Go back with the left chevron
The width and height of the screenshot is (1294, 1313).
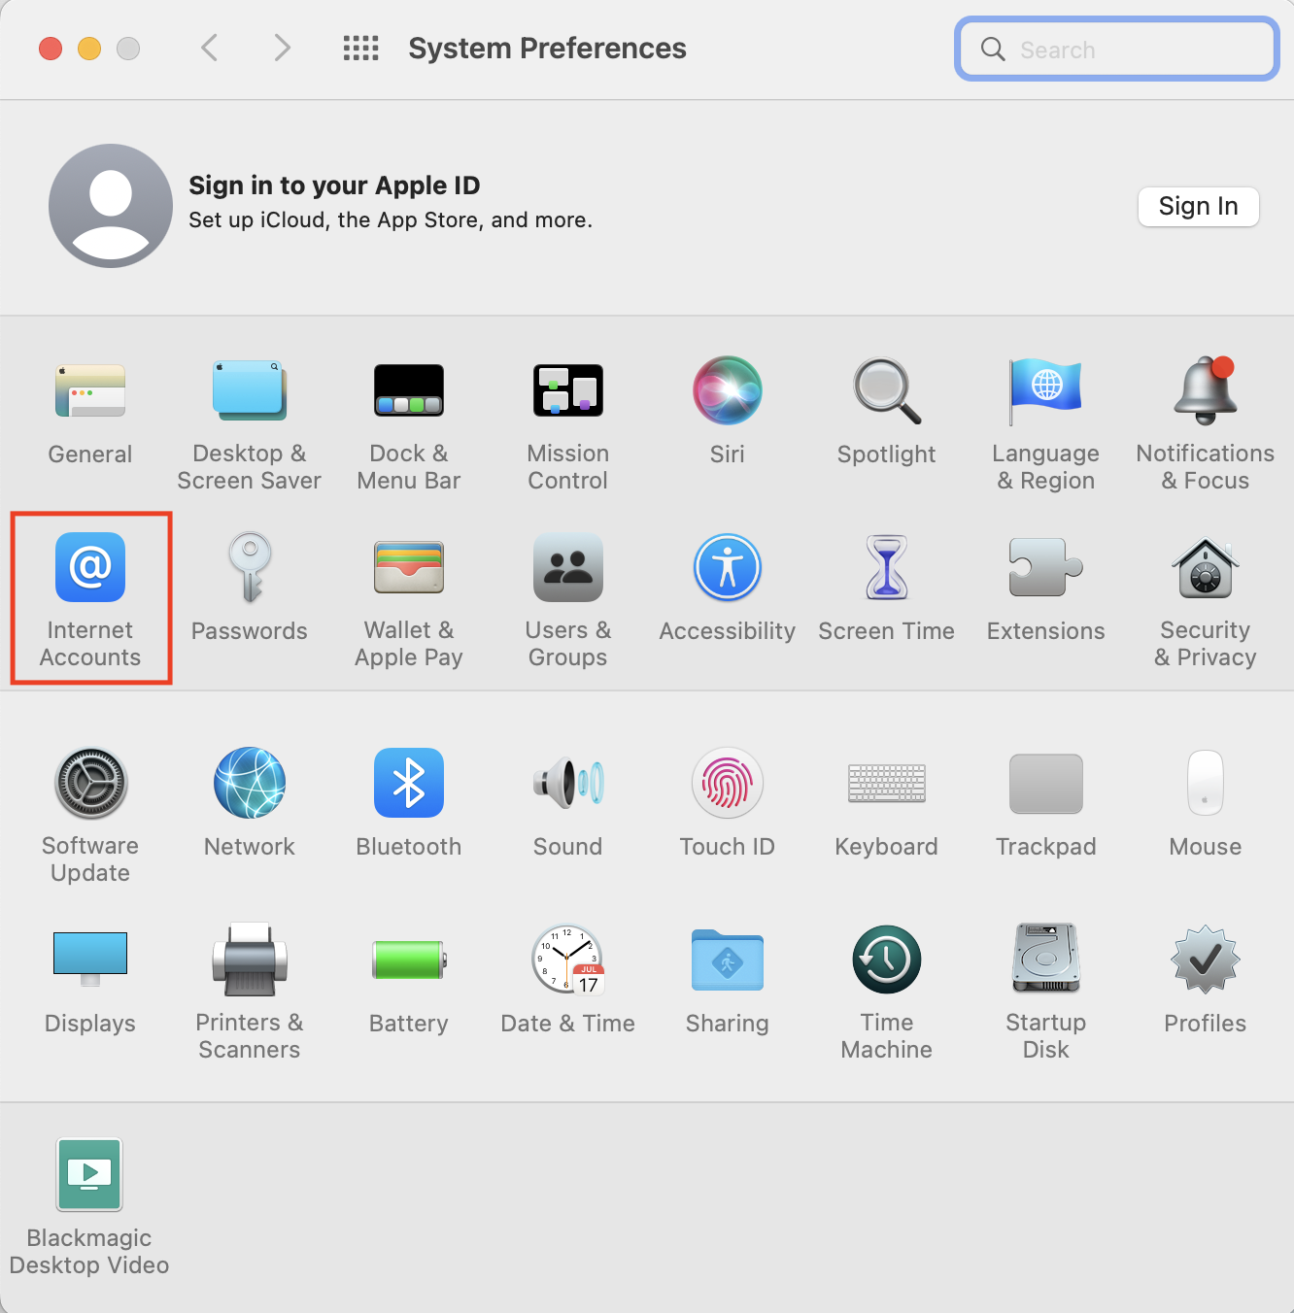tap(210, 49)
